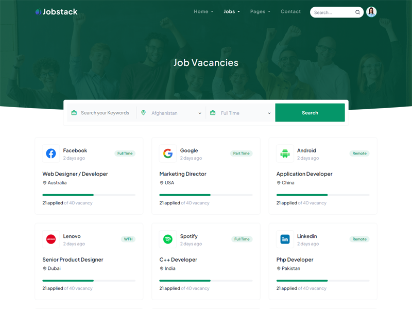
Task: Click the Linkedin company logo
Action: coord(285,239)
